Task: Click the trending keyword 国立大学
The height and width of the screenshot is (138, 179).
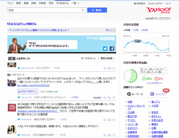Action: 132,116
